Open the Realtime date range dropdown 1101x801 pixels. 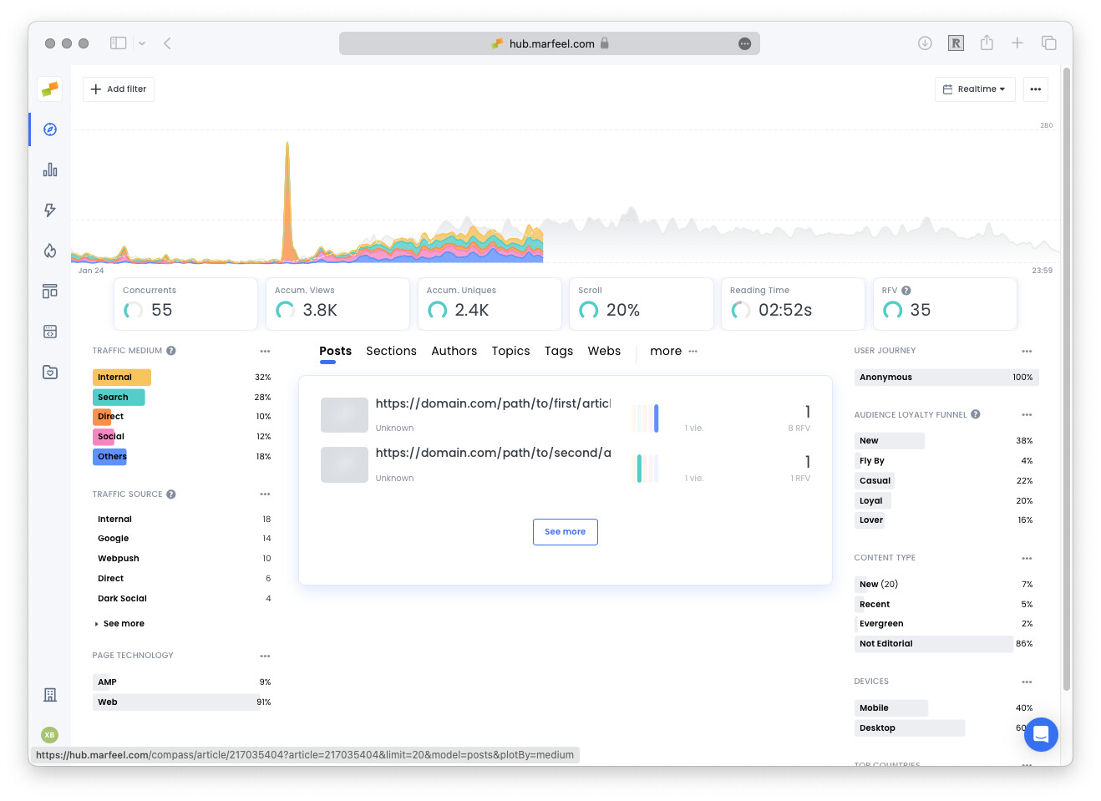(974, 89)
